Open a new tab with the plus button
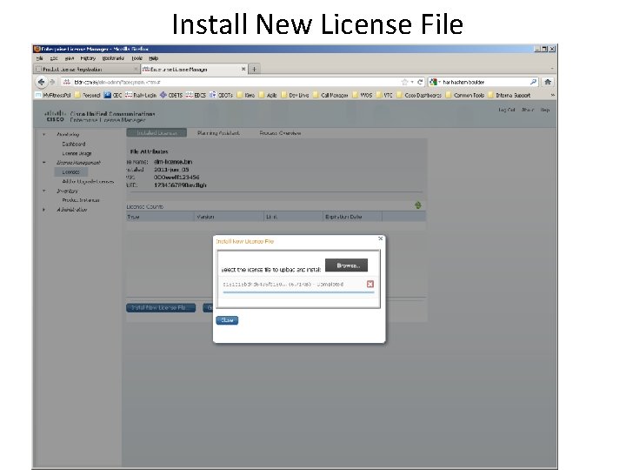This screenshot has width=626, height=470. (x=254, y=69)
